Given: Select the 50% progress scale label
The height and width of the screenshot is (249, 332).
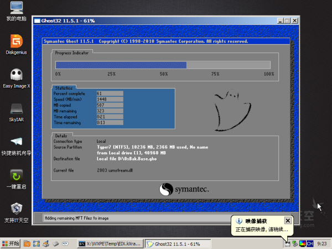Looking at the screenshot, I should coord(164,74).
